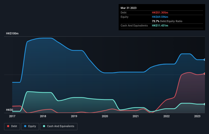Click the Equity row label in tooltip

pos(124,17)
